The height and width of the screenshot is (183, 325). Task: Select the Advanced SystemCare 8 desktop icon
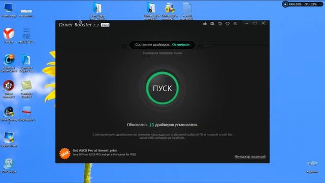(x=9, y=63)
